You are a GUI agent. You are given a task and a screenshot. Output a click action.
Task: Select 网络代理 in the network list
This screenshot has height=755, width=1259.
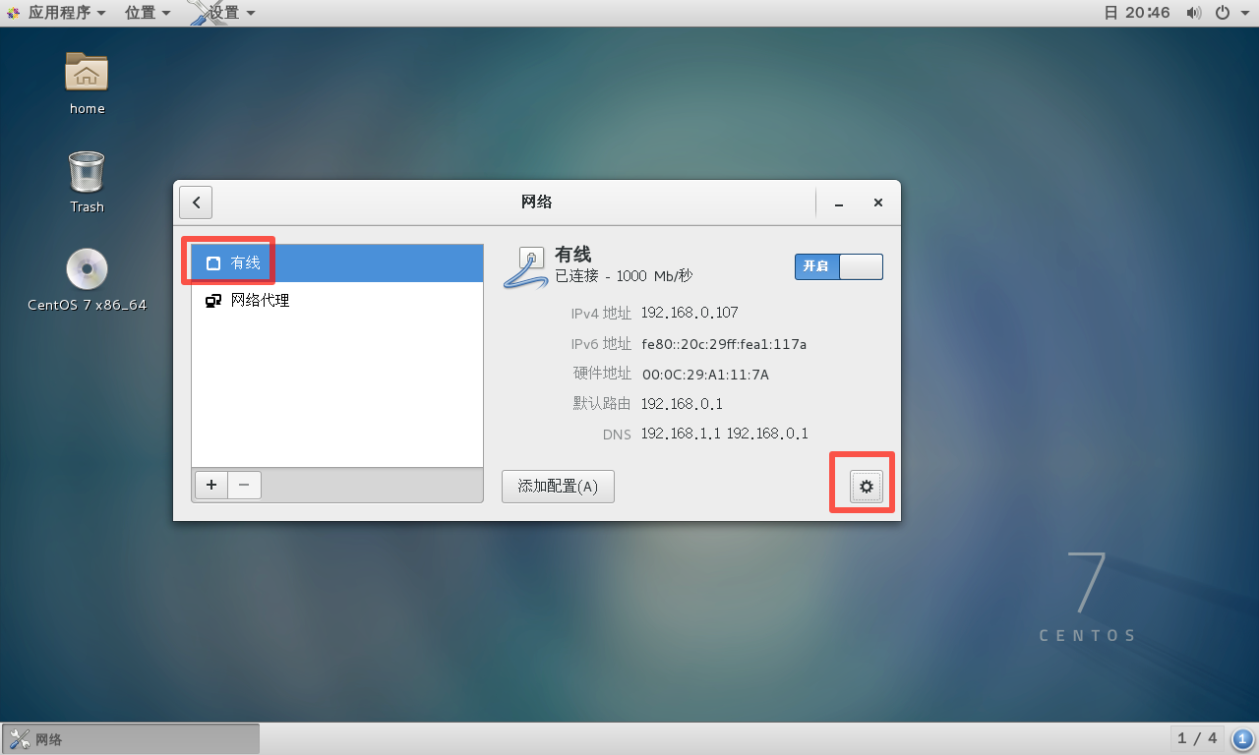337,301
